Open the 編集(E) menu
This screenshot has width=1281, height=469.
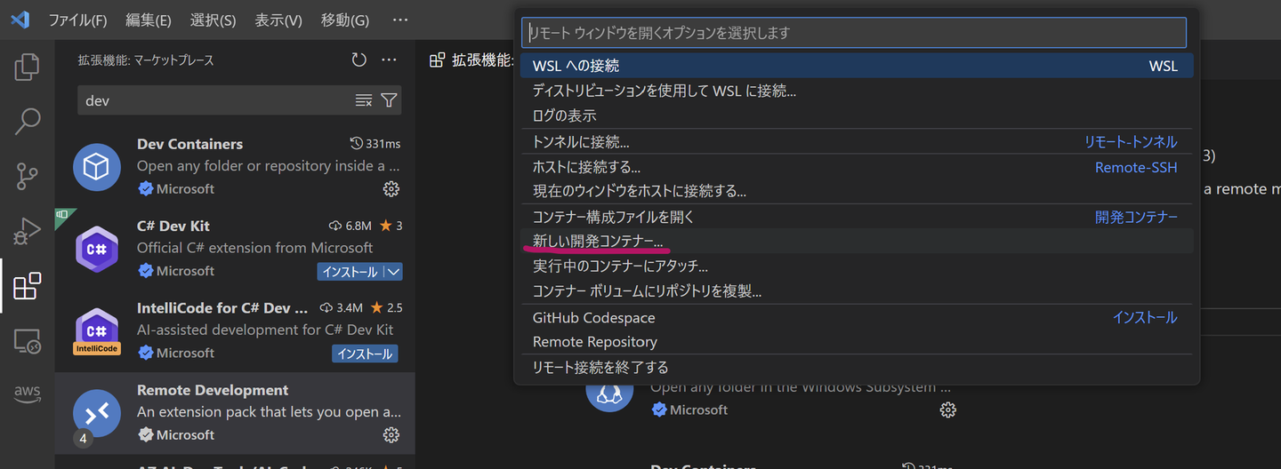[x=149, y=20]
